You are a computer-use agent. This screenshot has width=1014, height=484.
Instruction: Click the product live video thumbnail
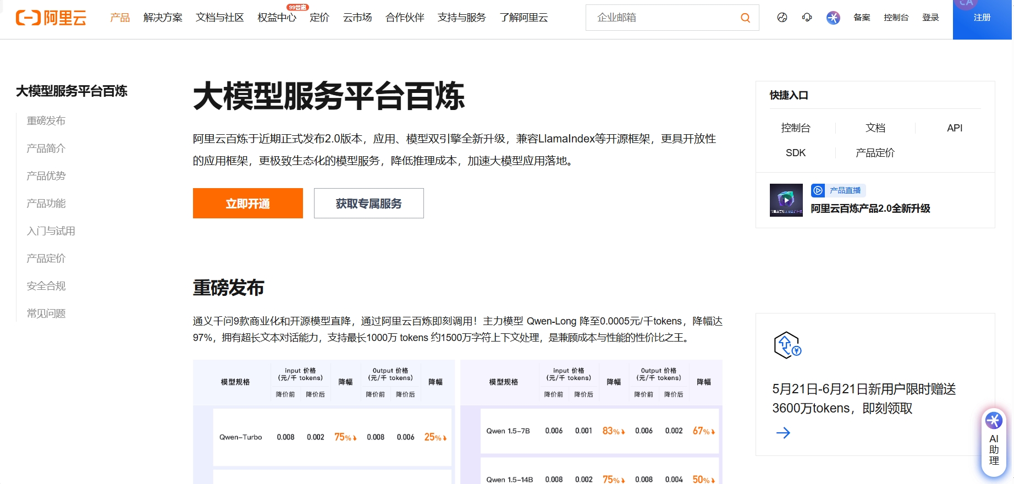pyautogui.click(x=786, y=200)
